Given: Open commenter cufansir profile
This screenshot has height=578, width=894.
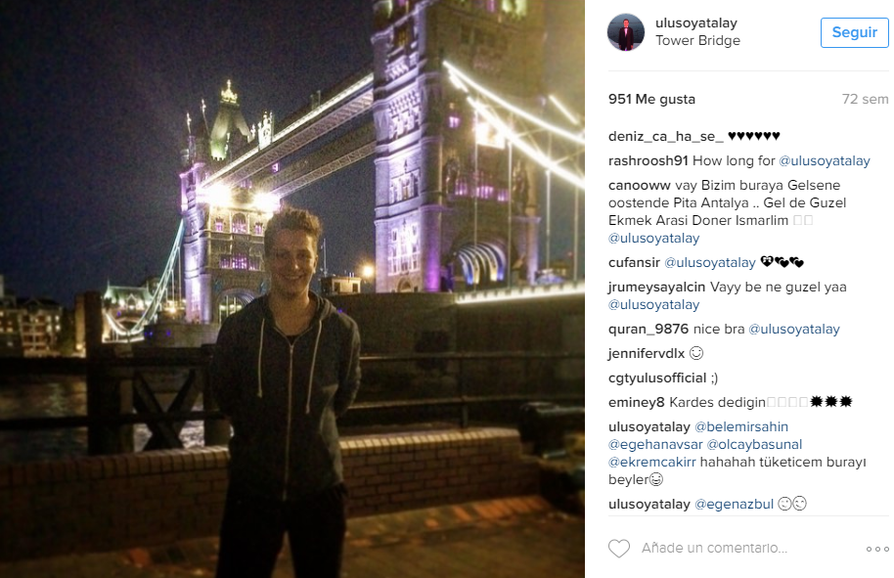Looking at the screenshot, I should (634, 262).
